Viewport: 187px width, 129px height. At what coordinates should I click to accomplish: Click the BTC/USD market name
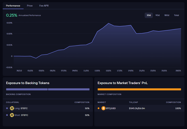[x=111, y=108]
